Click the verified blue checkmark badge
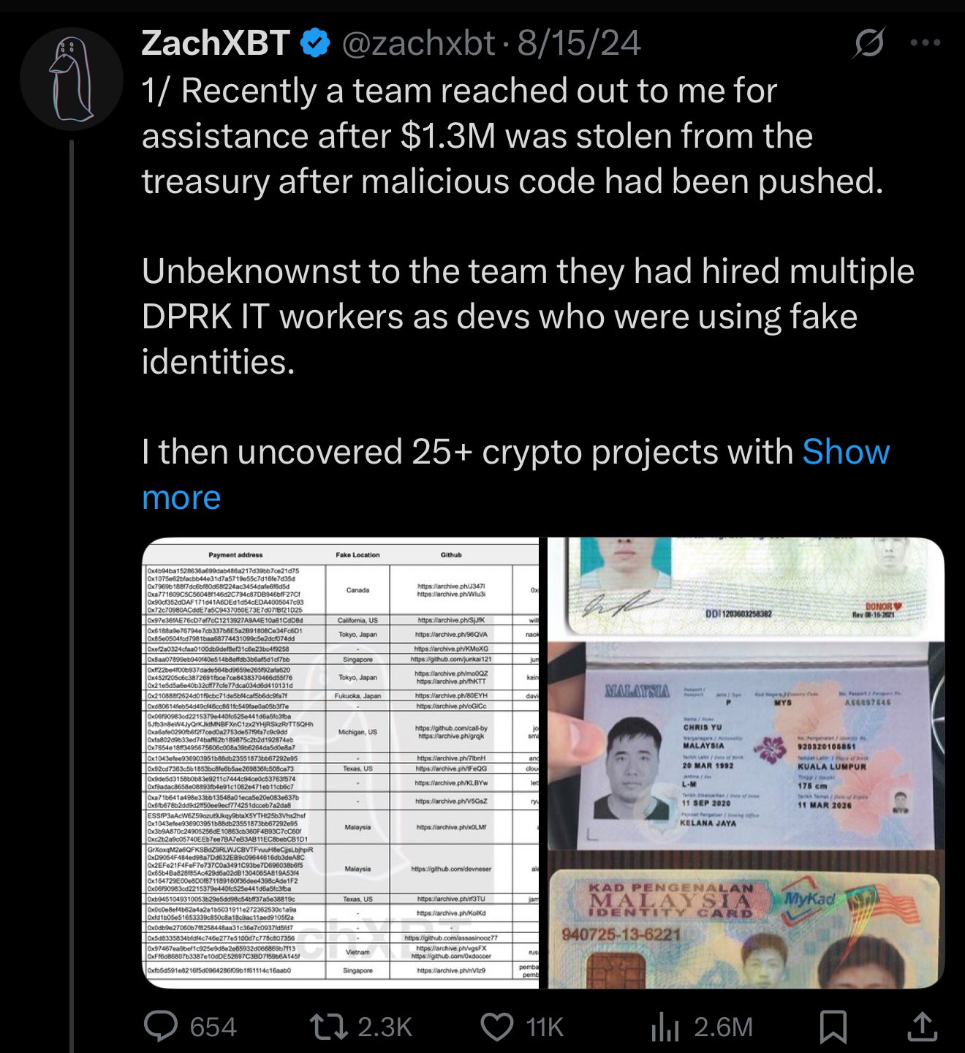The width and height of the screenshot is (965, 1053). point(315,43)
